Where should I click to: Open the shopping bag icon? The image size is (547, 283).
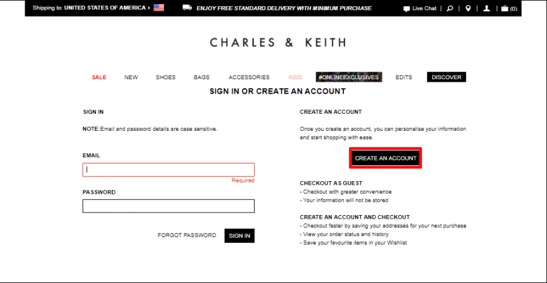(x=504, y=8)
